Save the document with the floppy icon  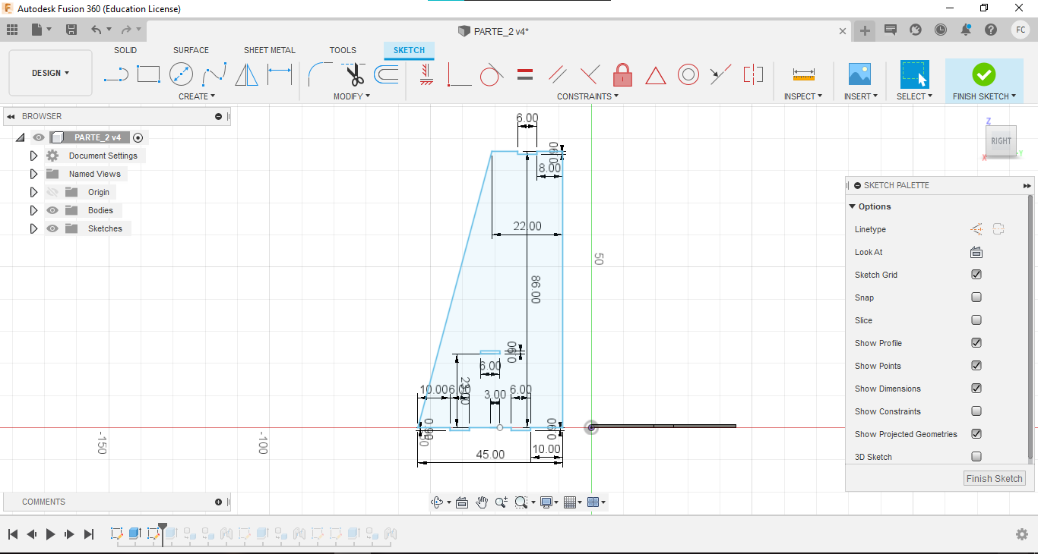click(71, 30)
